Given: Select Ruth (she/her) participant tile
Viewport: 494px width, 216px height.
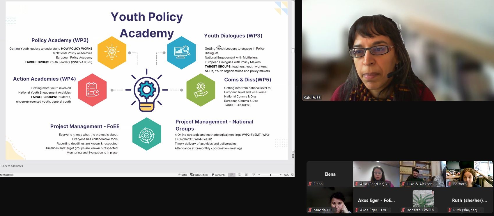Looking at the screenshot, I should pyautogui.click(x=469, y=200).
